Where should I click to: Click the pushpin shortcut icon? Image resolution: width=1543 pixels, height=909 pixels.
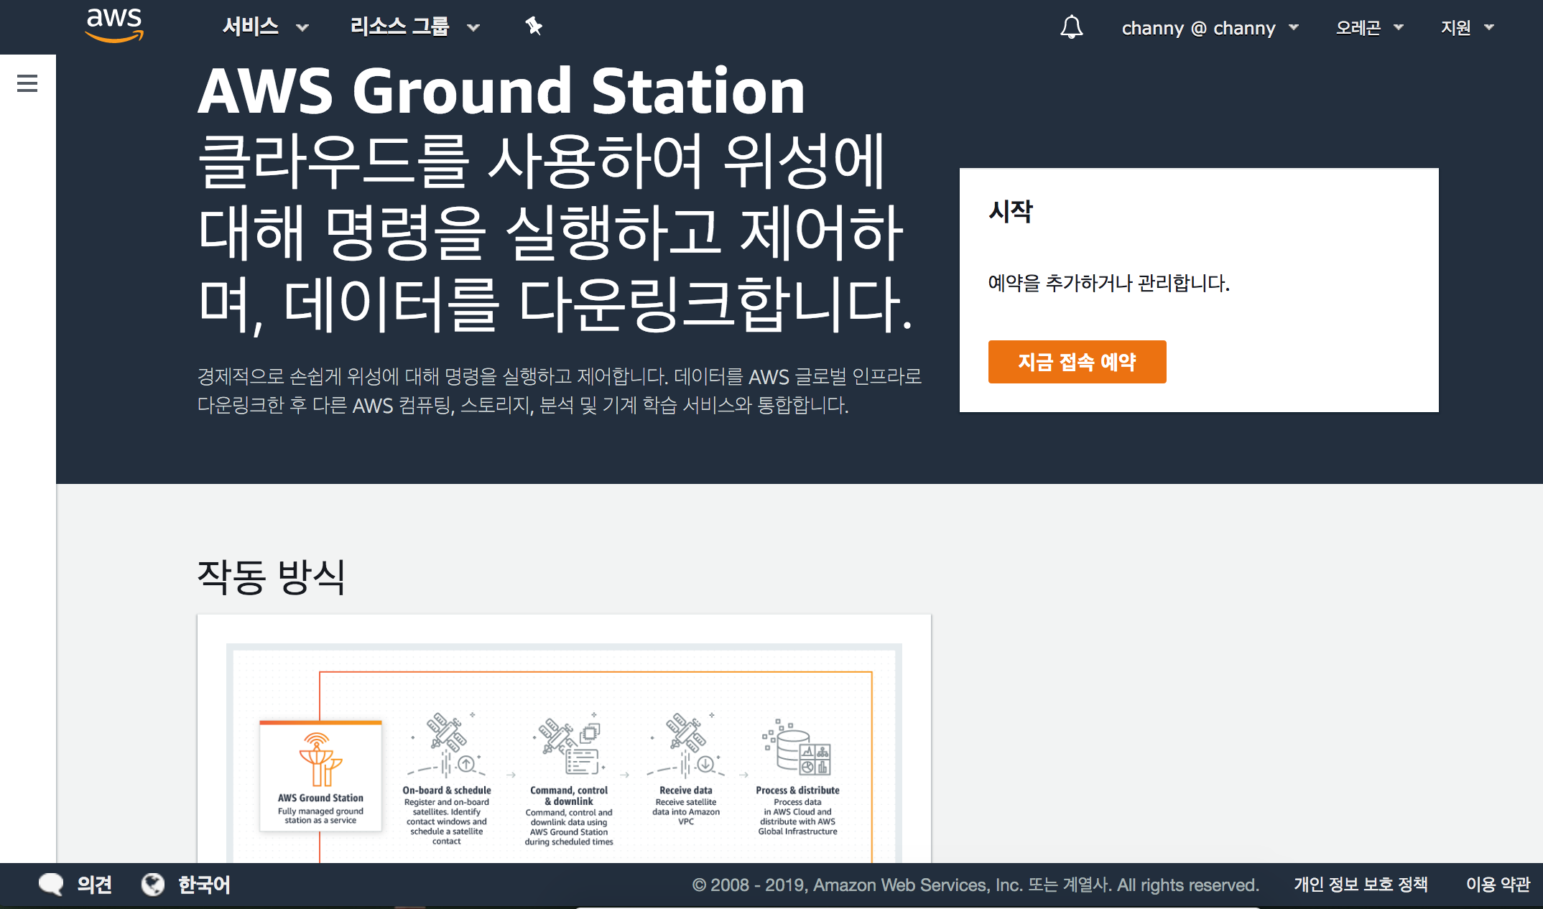point(533,27)
